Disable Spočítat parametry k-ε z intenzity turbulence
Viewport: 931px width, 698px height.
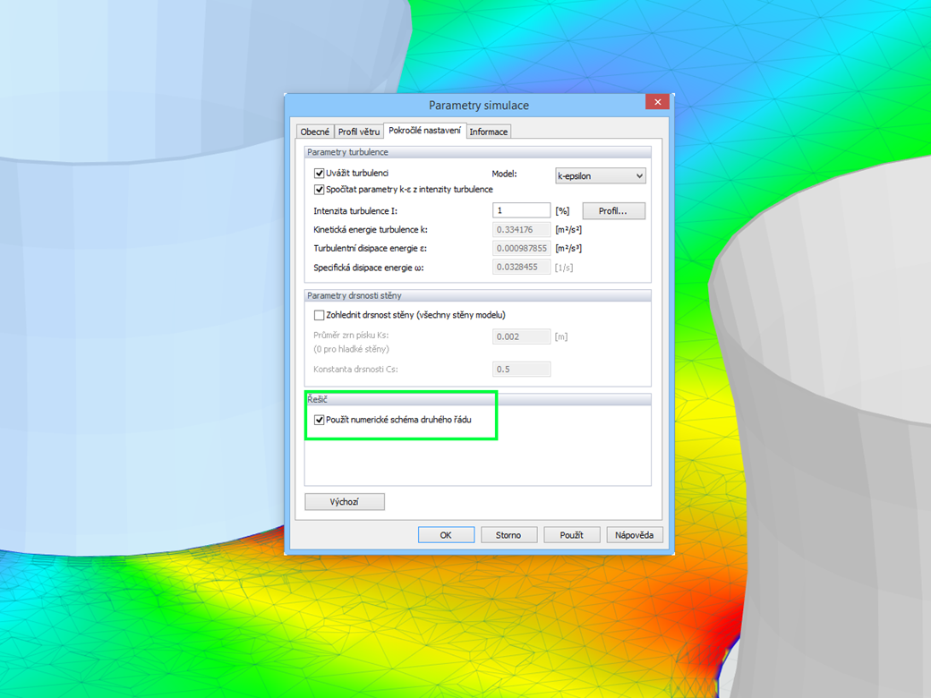tap(320, 189)
